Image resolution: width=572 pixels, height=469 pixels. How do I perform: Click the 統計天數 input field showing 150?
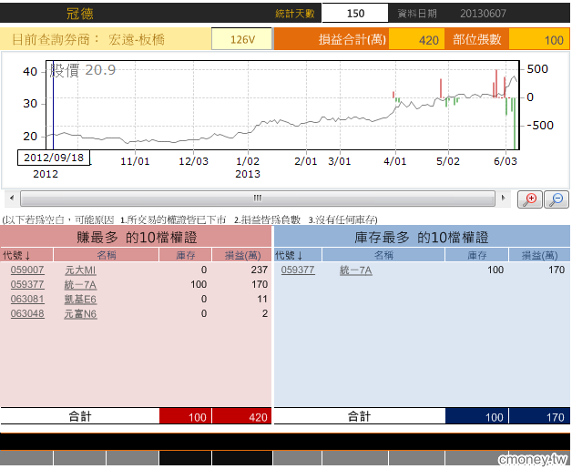point(356,14)
